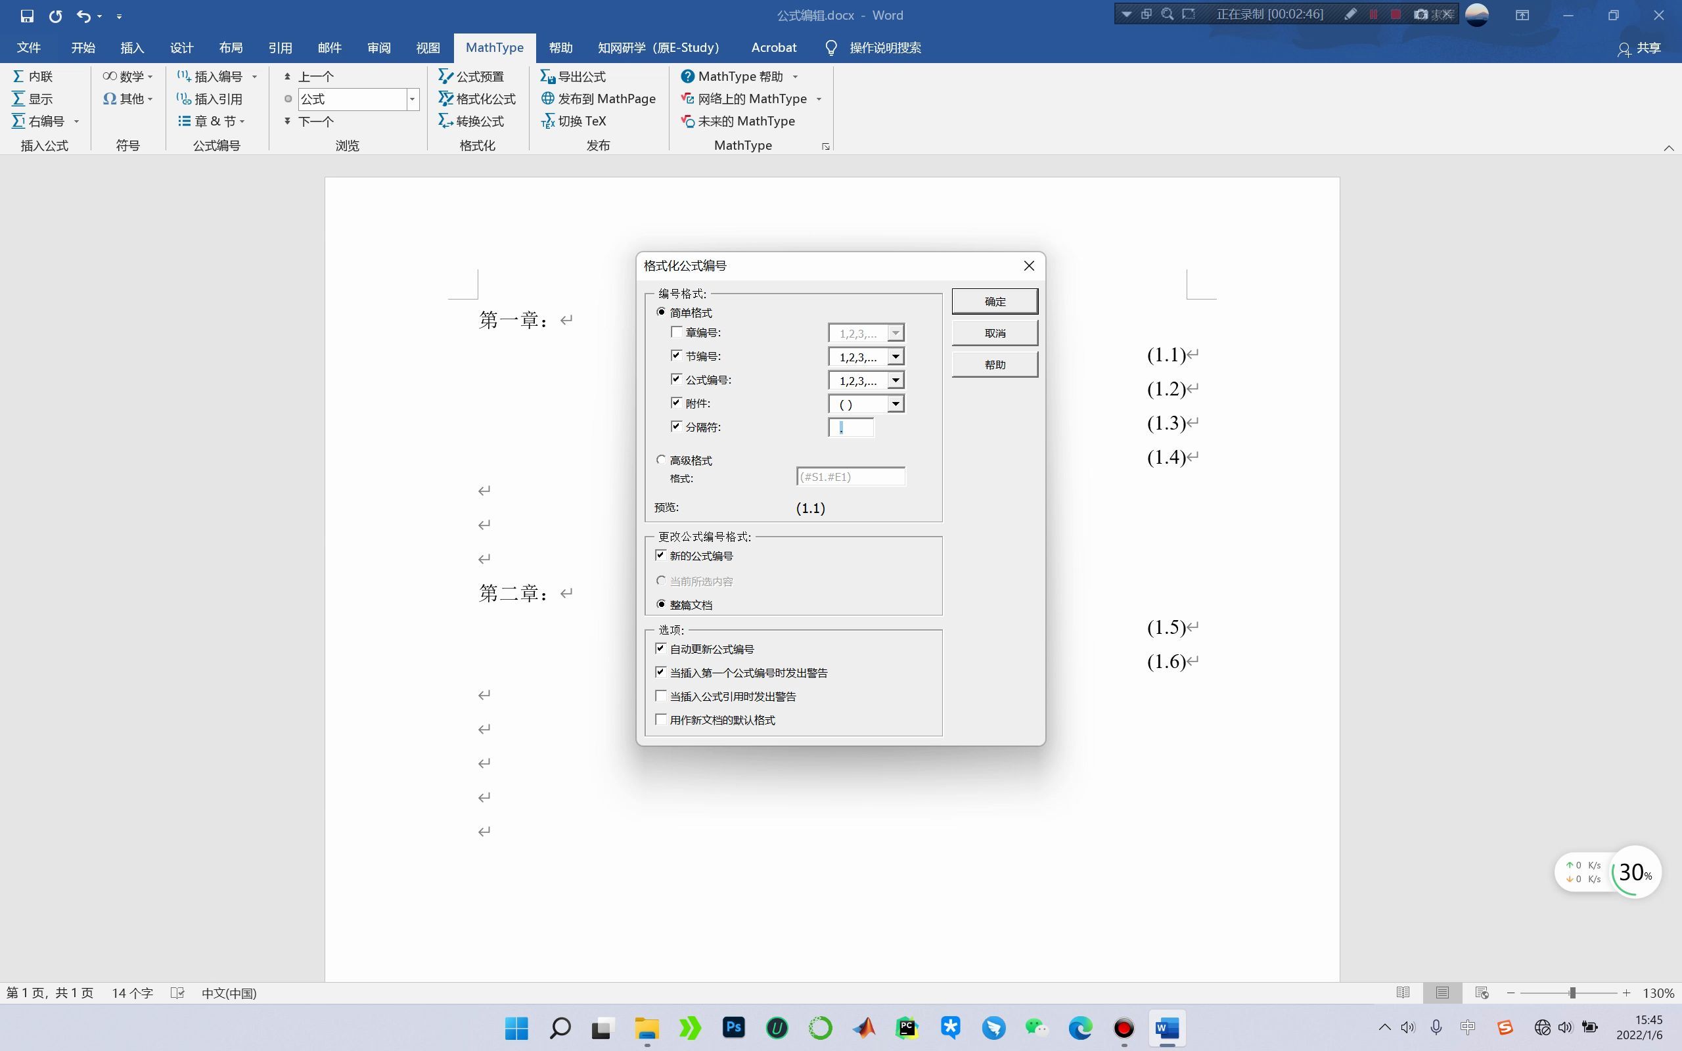
Task: Enable the chapter number (章编号) checkbox
Action: pyautogui.click(x=676, y=332)
